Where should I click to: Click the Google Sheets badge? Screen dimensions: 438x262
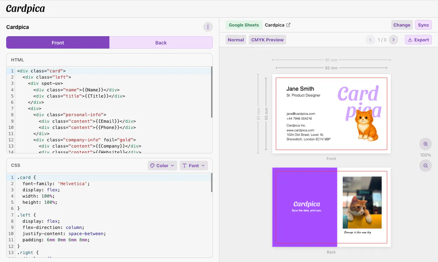[x=244, y=25]
